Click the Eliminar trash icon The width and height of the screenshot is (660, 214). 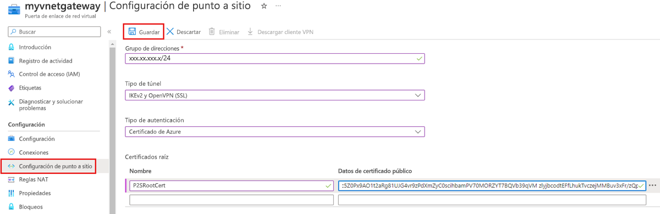pyautogui.click(x=212, y=32)
